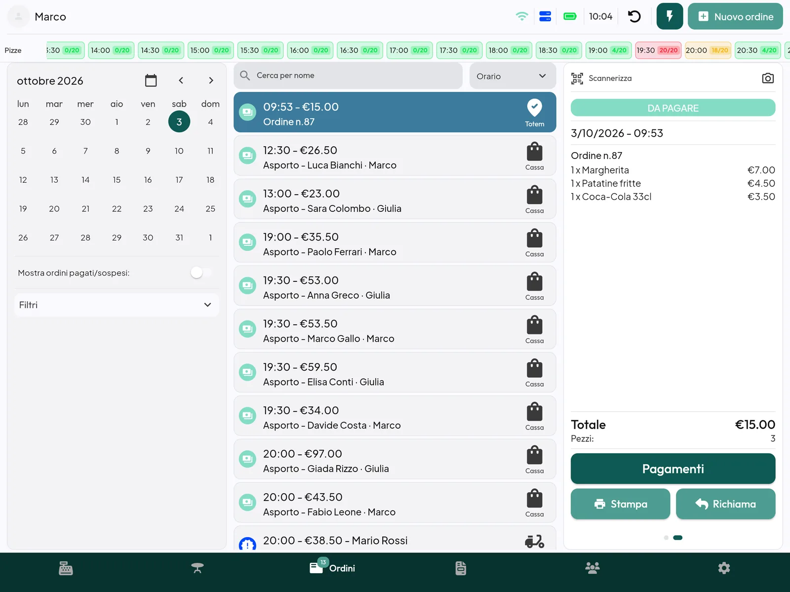Click the Nuovo ordine button
This screenshot has height=592, width=790.
(x=735, y=16)
